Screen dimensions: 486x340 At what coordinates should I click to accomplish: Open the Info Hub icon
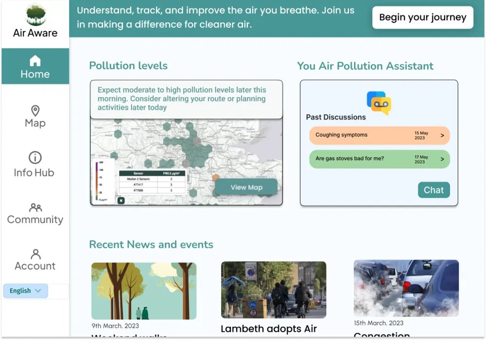(x=35, y=157)
